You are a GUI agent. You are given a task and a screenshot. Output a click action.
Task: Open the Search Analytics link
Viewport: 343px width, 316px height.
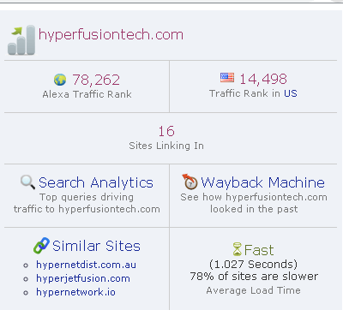click(96, 182)
